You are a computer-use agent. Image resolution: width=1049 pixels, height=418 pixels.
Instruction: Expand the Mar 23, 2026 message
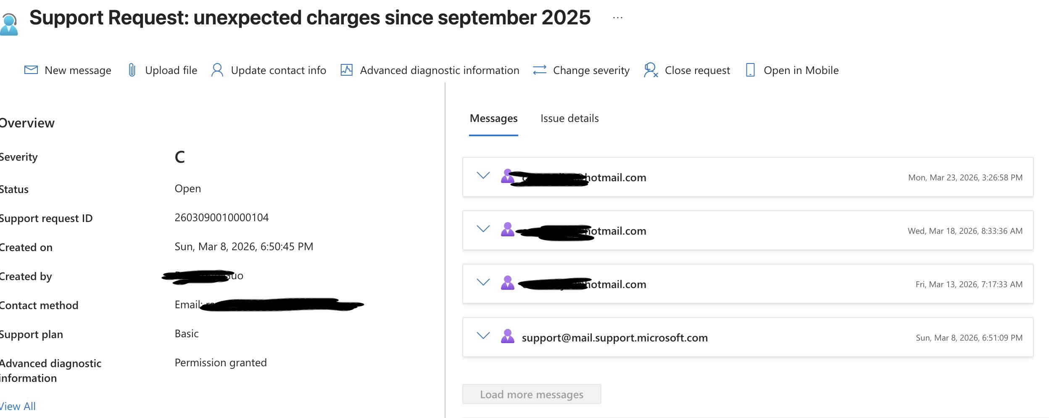click(483, 176)
